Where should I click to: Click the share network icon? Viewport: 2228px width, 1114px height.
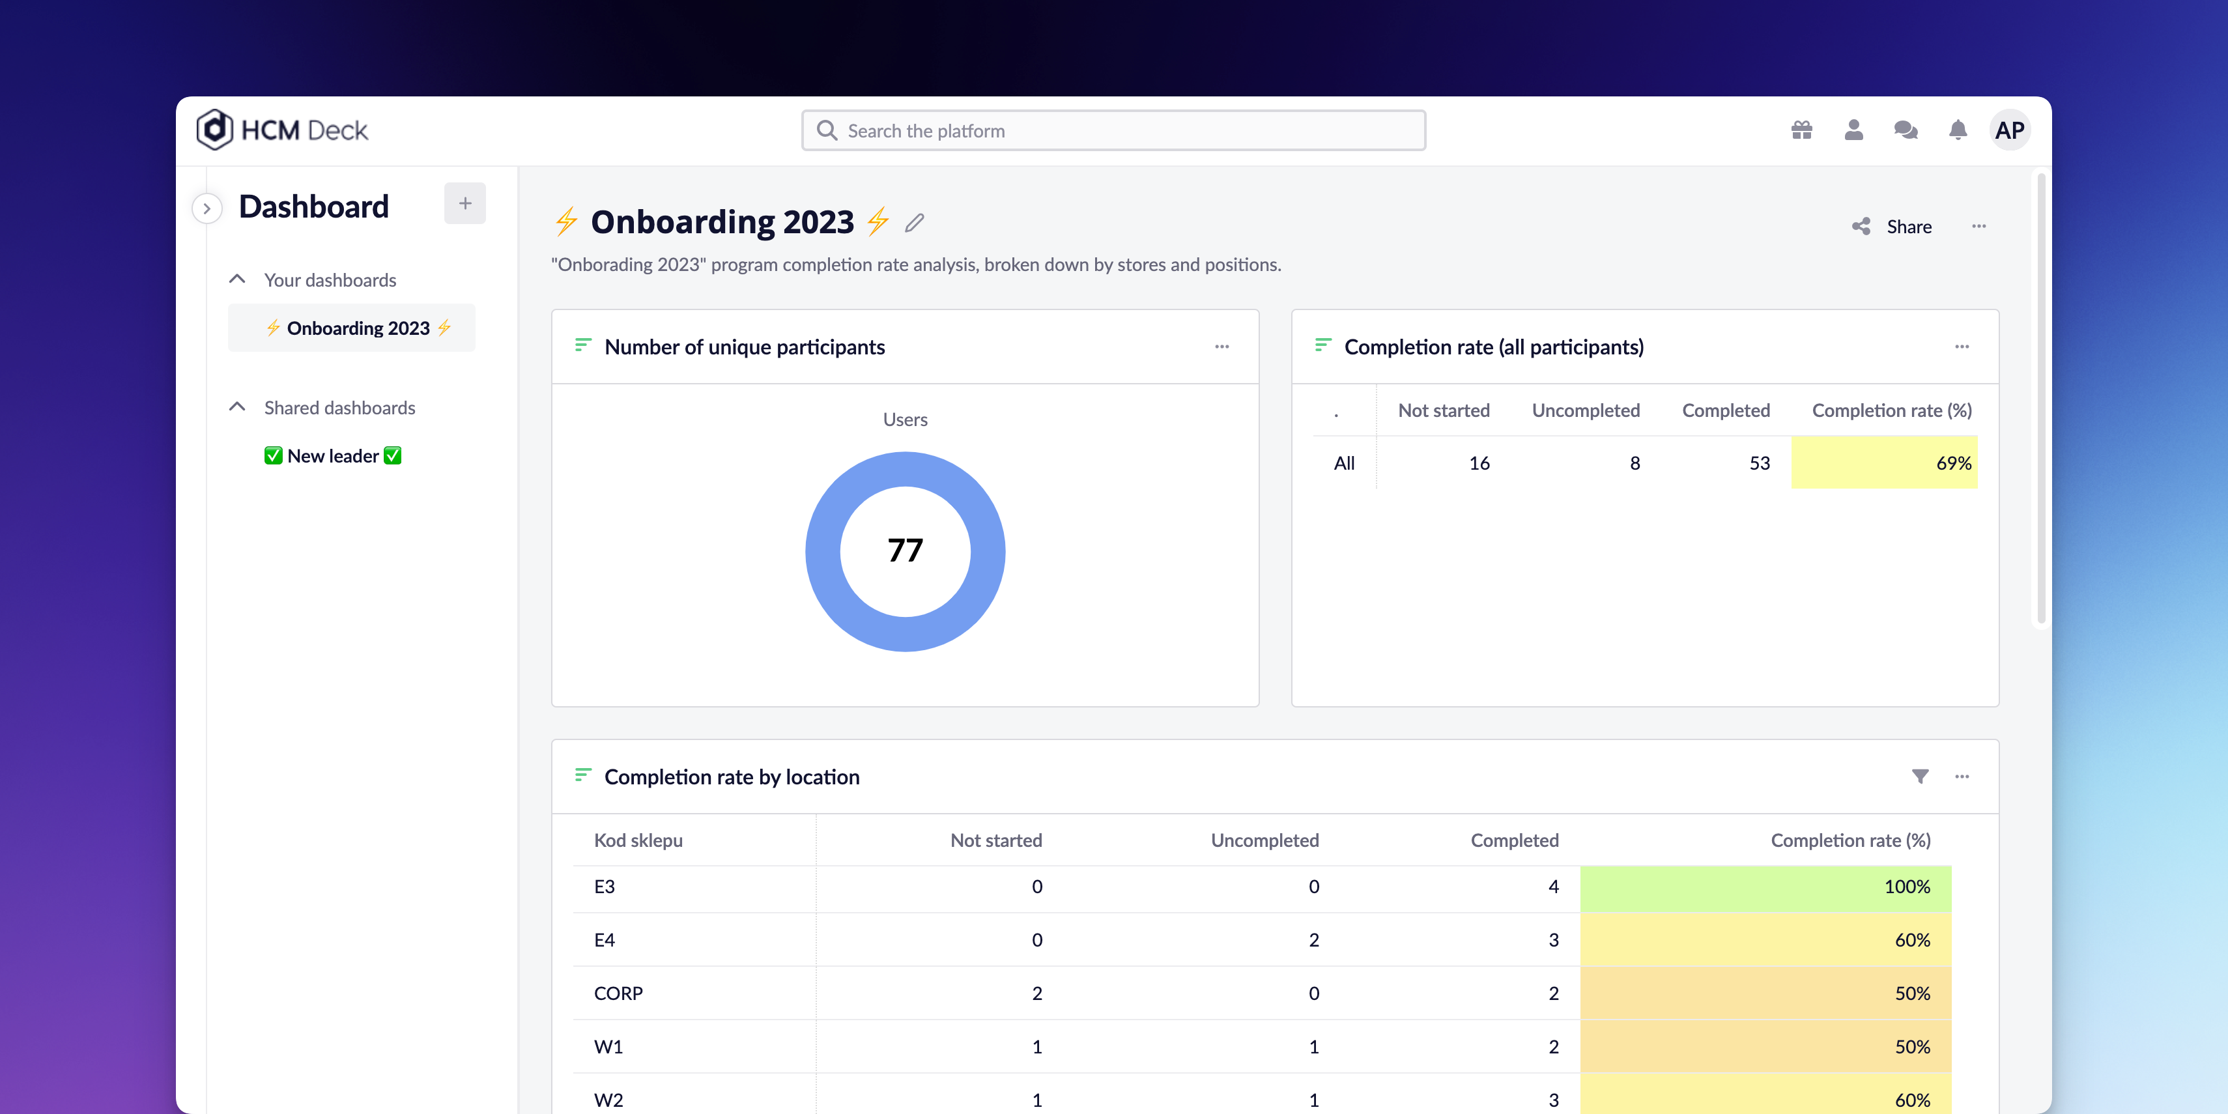[x=1861, y=227]
